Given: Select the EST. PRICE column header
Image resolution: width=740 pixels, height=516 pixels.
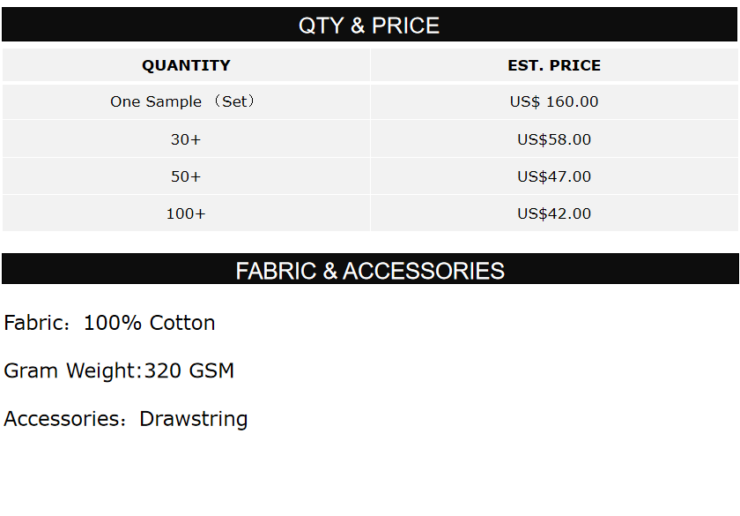Looking at the screenshot, I should coord(554,65).
